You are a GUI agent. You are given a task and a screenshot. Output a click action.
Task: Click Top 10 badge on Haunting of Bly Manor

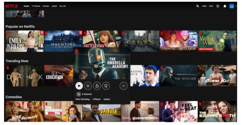[81, 32]
